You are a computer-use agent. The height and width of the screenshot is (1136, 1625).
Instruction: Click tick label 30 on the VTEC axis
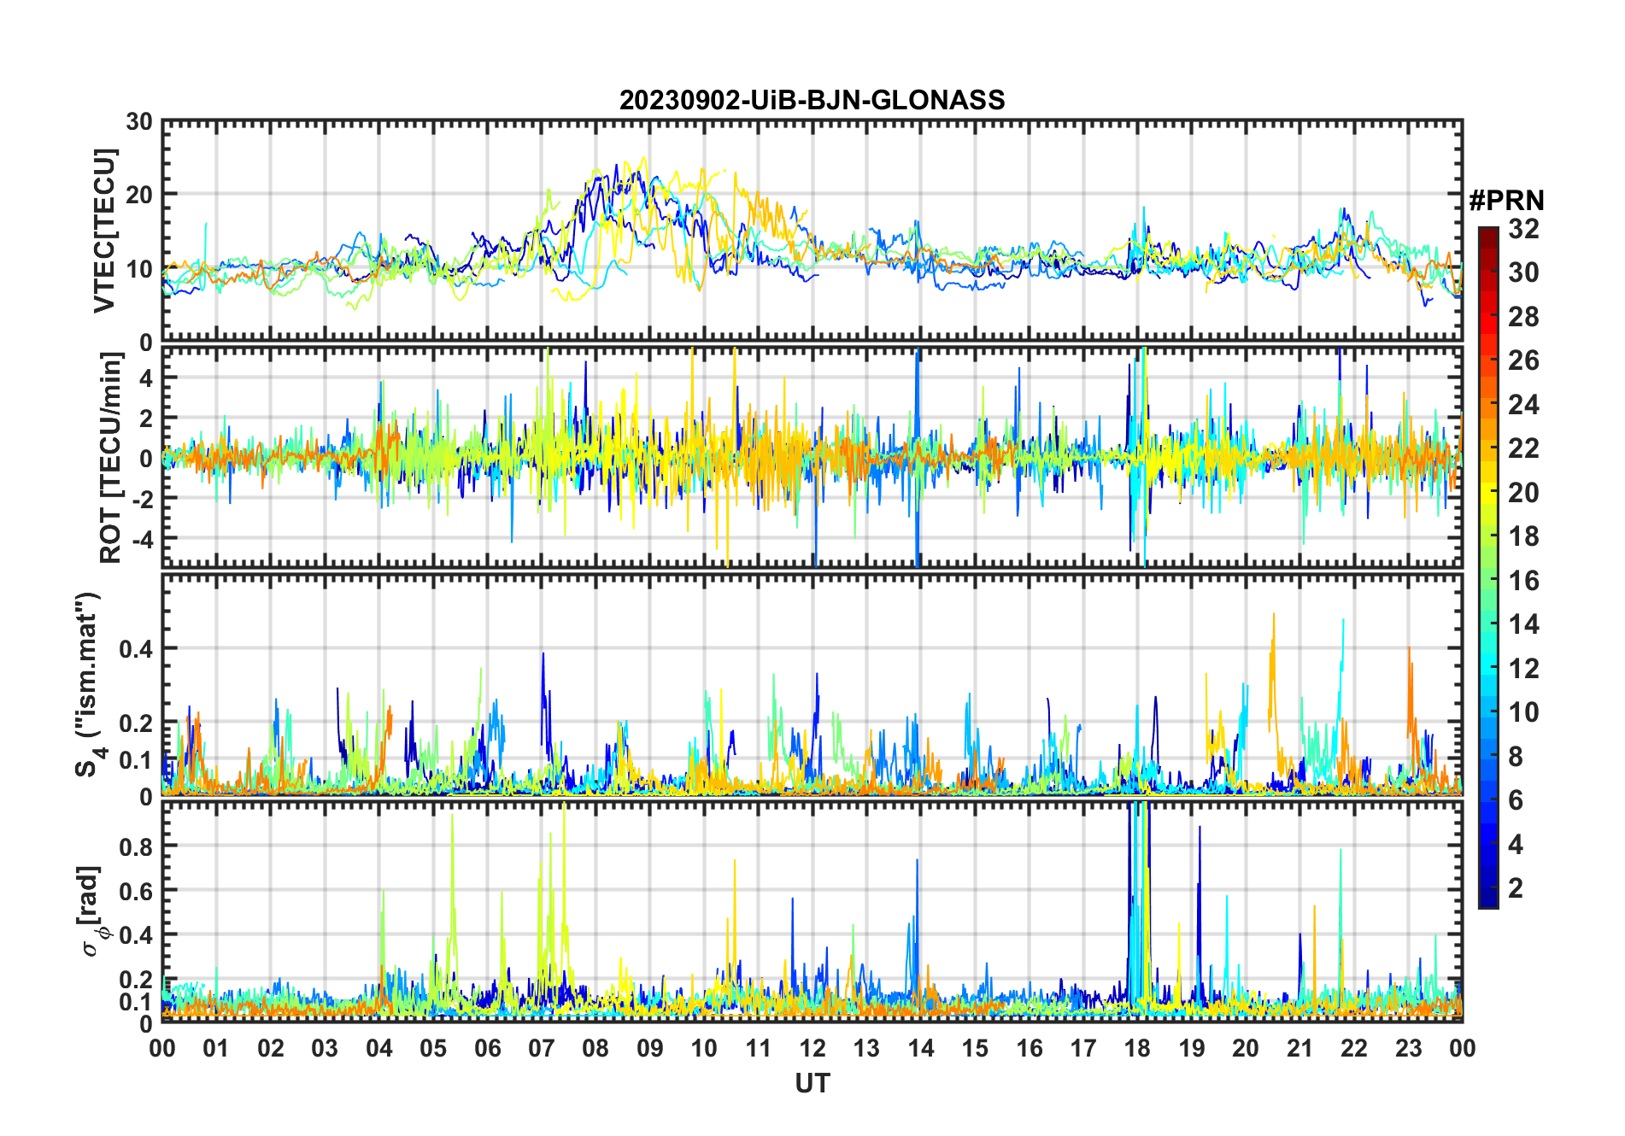pyautogui.click(x=139, y=122)
